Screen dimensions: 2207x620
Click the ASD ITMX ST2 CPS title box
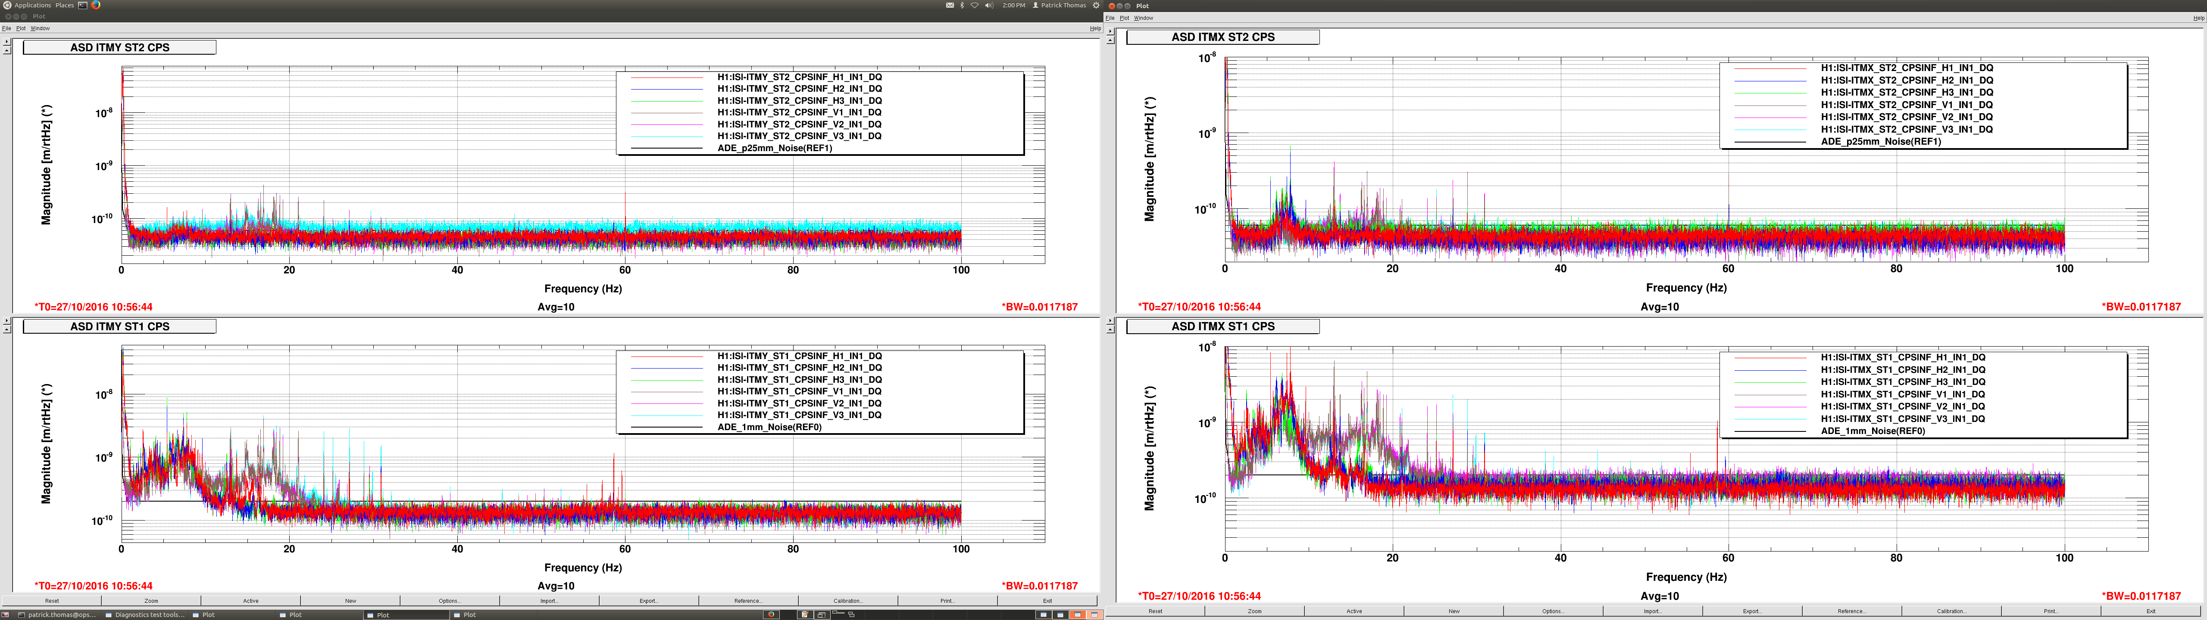pyautogui.click(x=1223, y=37)
